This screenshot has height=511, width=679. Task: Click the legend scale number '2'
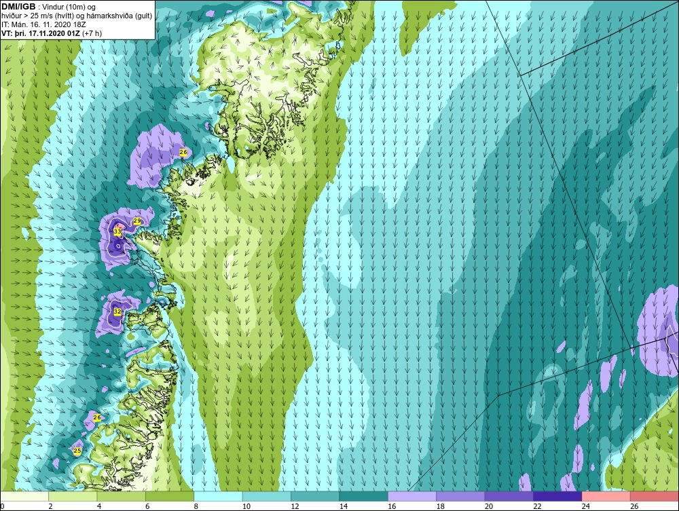point(51,506)
